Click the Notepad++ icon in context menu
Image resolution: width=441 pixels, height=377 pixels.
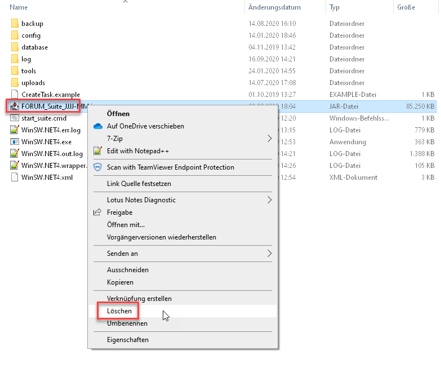pyautogui.click(x=97, y=151)
